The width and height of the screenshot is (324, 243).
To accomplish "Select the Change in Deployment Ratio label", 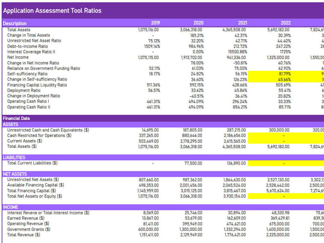I will point(33,96).
